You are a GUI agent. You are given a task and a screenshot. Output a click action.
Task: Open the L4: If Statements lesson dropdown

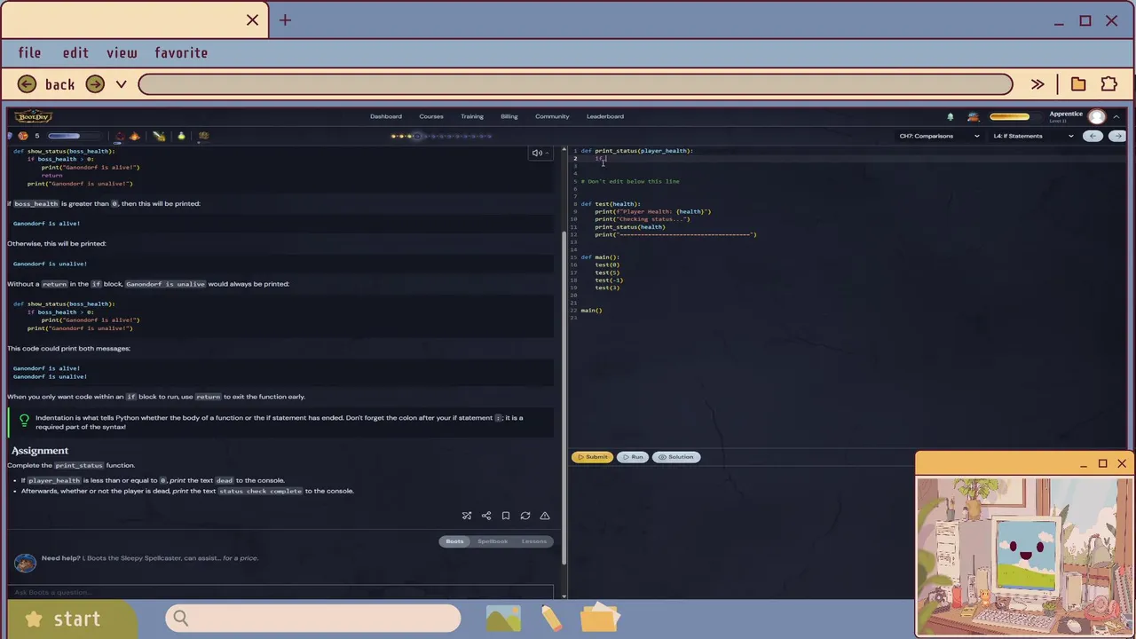click(1033, 136)
